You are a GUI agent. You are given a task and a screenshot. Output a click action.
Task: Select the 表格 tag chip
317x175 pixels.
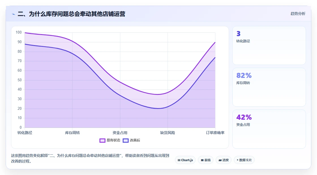(205, 160)
